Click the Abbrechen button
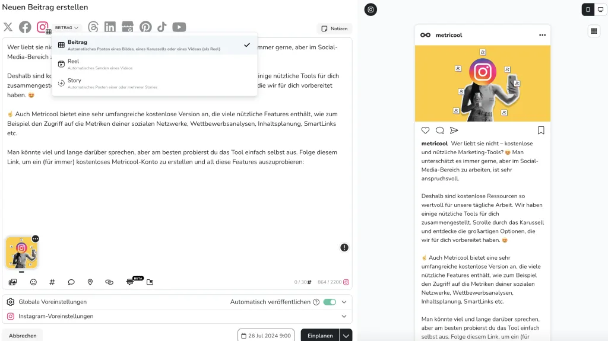Viewport: 608px width, 341px height. tap(23, 336)
